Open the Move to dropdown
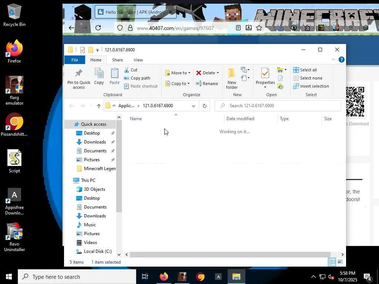This screenshot has width=379, height=284. coord(178,73)
